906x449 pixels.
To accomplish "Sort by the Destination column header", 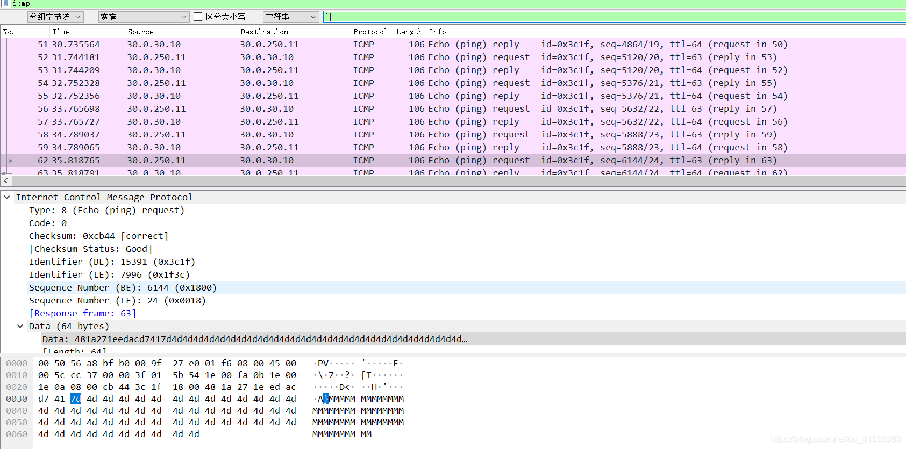I will tap(294, 32).
